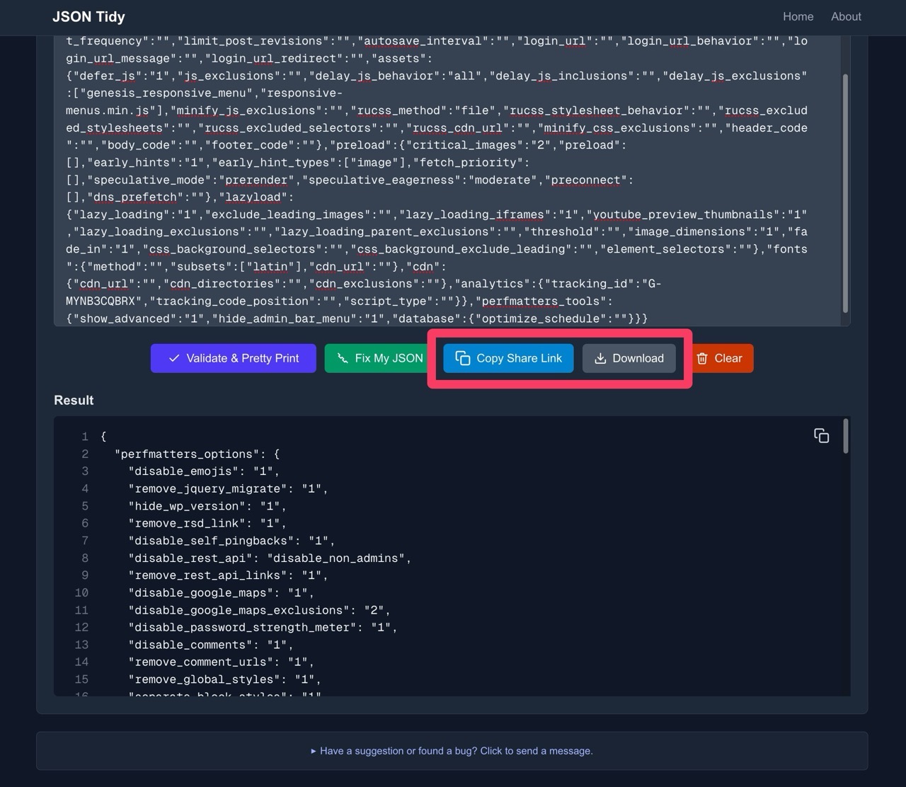Image resolution: width=906 pixels, height=787 pixels.
Task: Click the Download button
Action: (x=629, y=358)
